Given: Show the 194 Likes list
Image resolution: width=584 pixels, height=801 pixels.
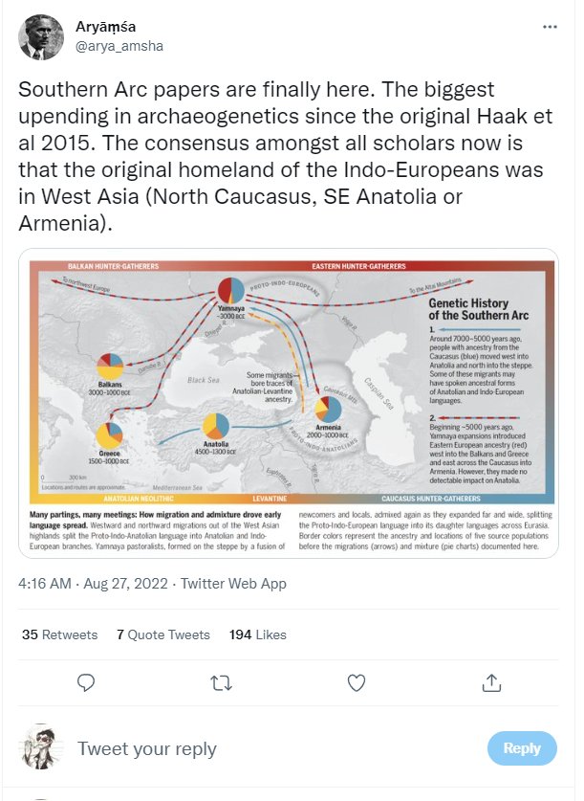Looking at the screenshot, I should (x=258, y=634).
